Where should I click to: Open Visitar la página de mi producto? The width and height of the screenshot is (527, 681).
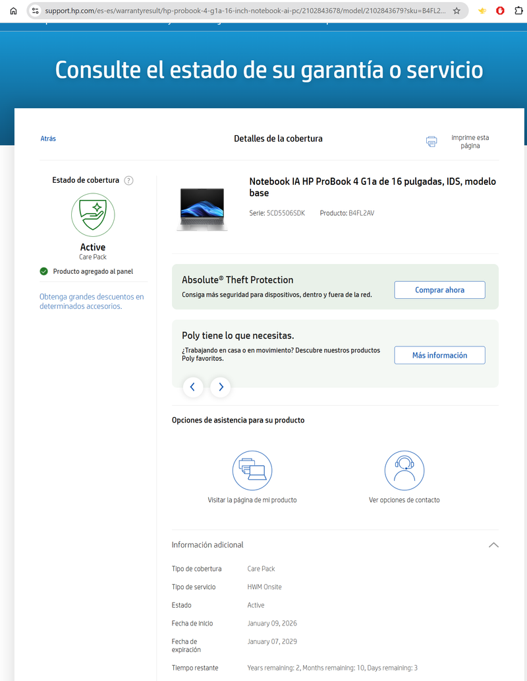252,500
